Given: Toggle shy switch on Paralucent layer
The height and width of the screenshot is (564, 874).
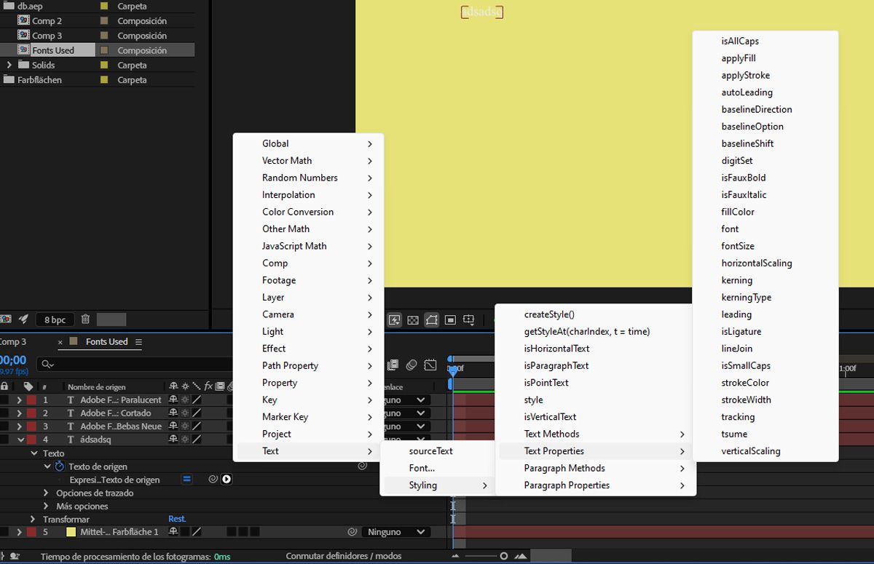Looking at the screenshot, I should coord(173,400).
